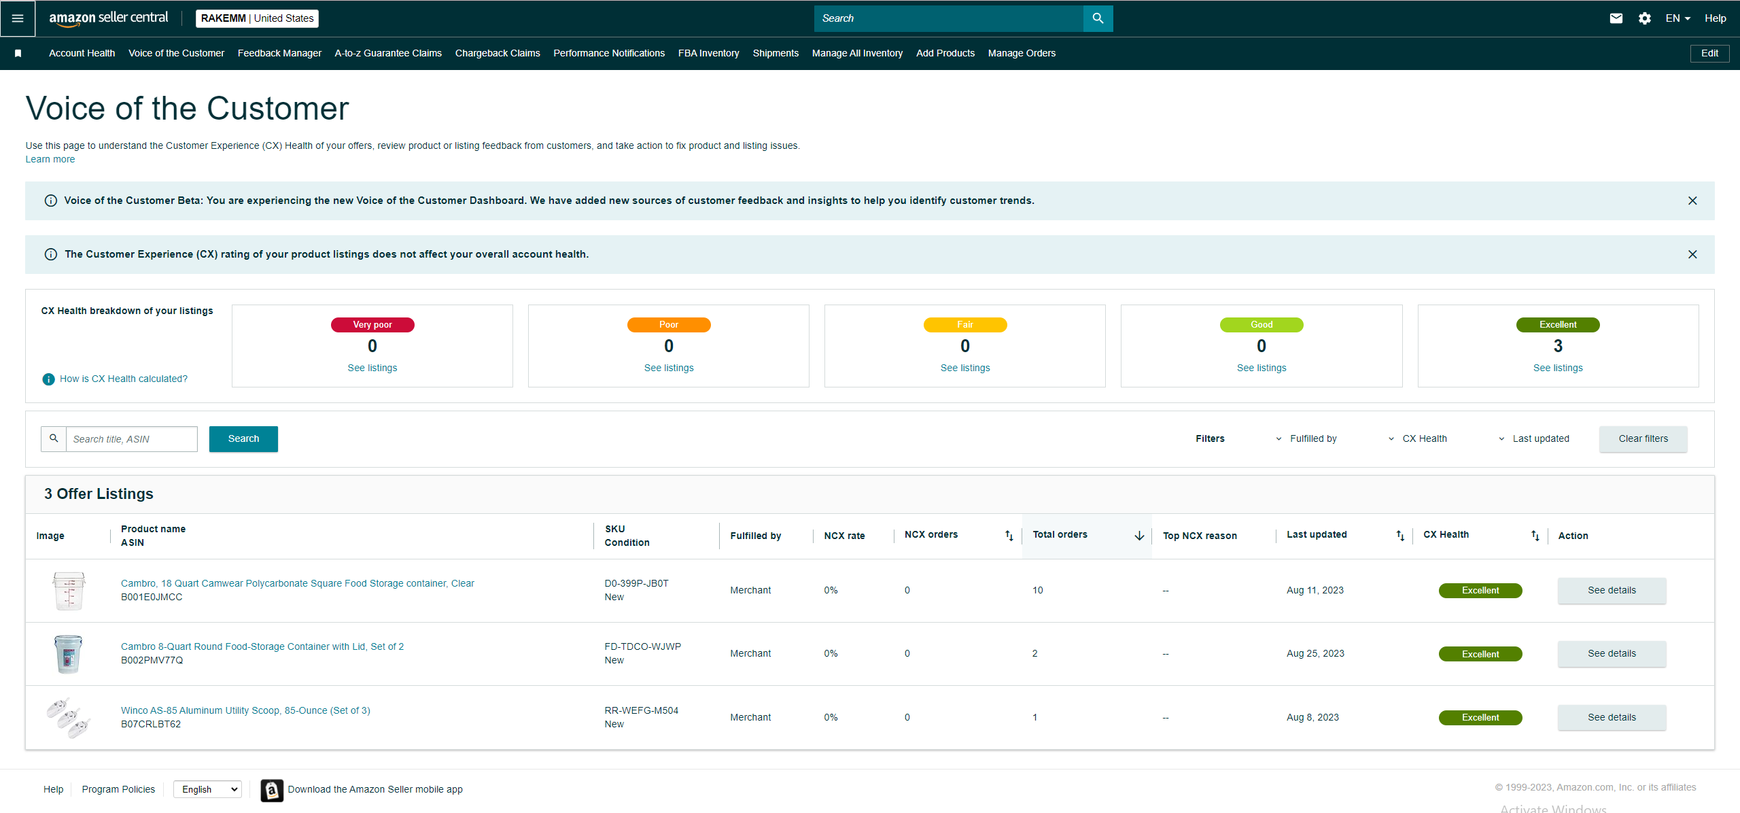Click the Amazon Seller Central logo
This screenshot has width=1740, height=813.
(108, 18)
